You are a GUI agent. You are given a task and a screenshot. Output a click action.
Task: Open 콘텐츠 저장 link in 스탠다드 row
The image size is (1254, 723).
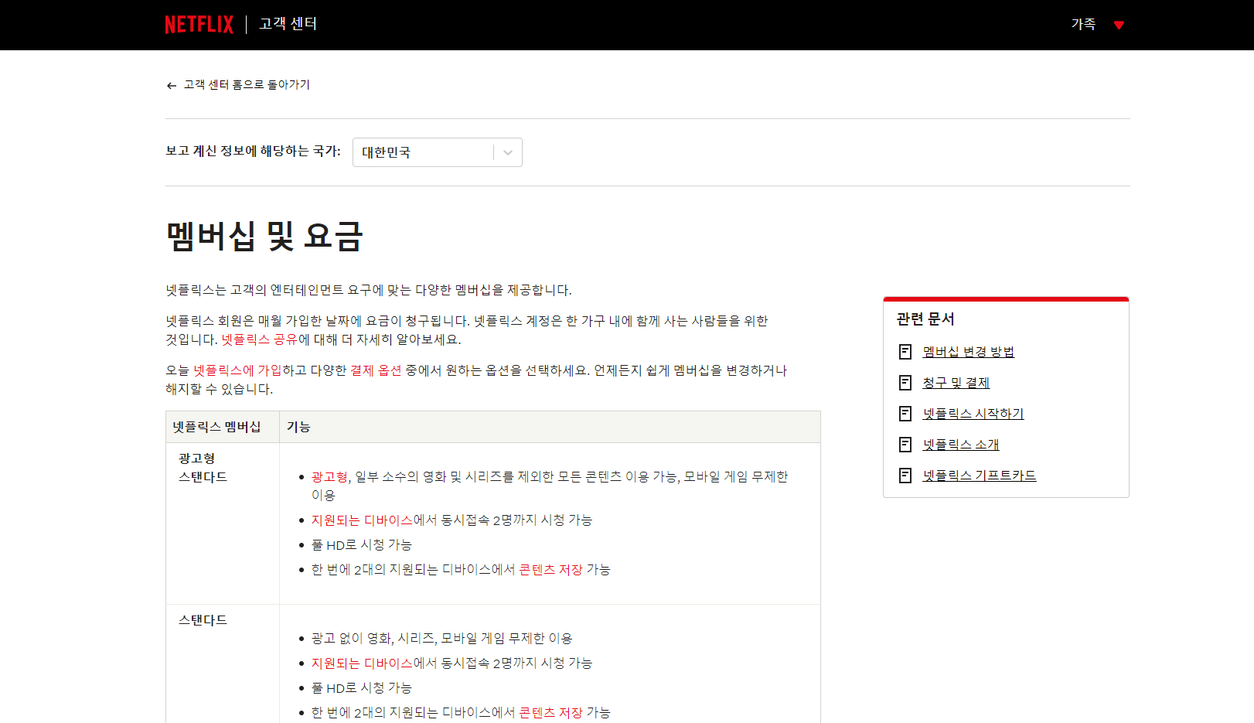pyautogui.click(x=550, y=713)
